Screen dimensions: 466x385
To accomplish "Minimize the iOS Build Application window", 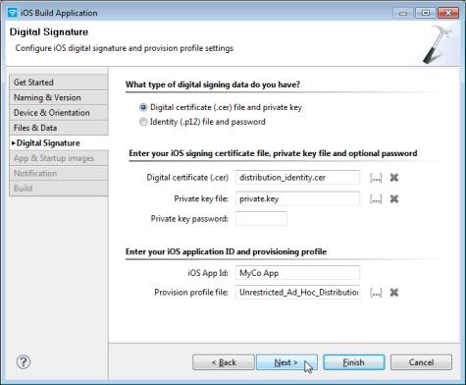I will (403, 13).
